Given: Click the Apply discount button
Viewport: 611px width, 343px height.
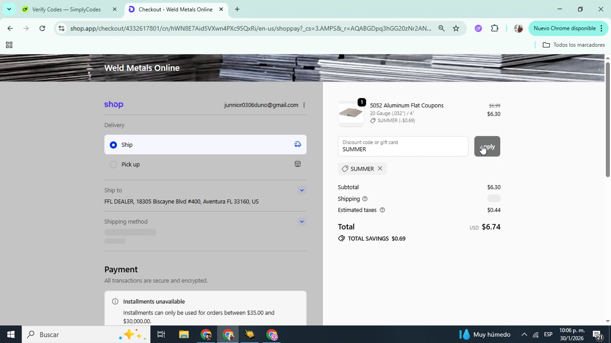Looking at the screenshot, I should point(487,146).
